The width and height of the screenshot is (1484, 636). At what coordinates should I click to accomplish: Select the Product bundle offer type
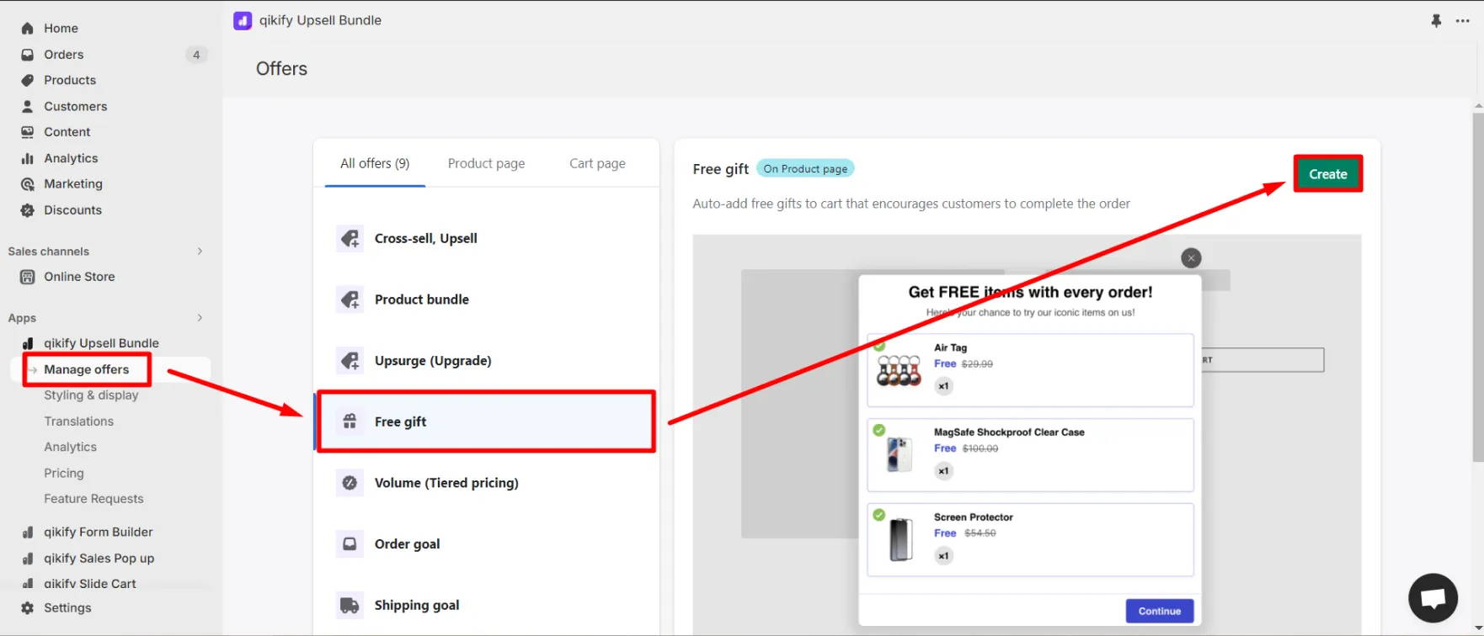(486, 299)
